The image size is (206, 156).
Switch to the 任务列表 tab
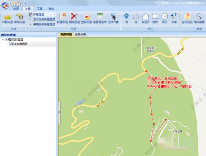point(80,34)
